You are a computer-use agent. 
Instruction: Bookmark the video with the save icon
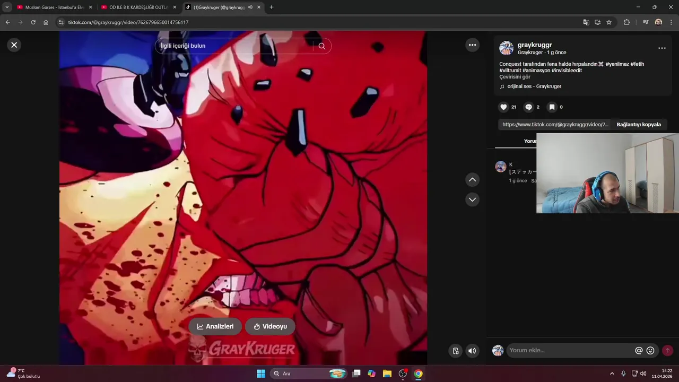(x=552, y=107)
